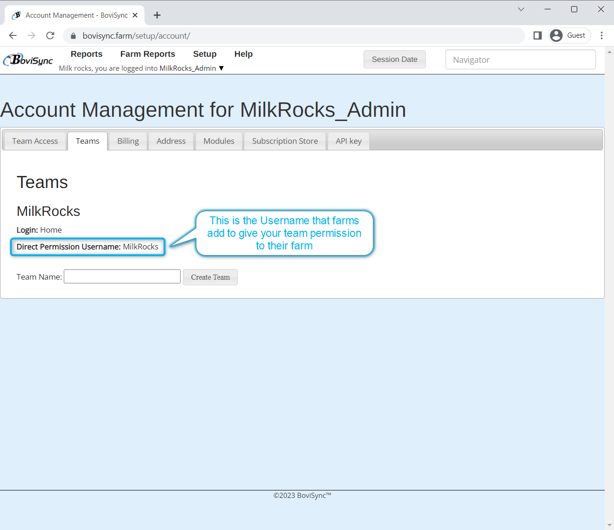
Task: Close the Account Management browser tab
Action: pos(135,15)
